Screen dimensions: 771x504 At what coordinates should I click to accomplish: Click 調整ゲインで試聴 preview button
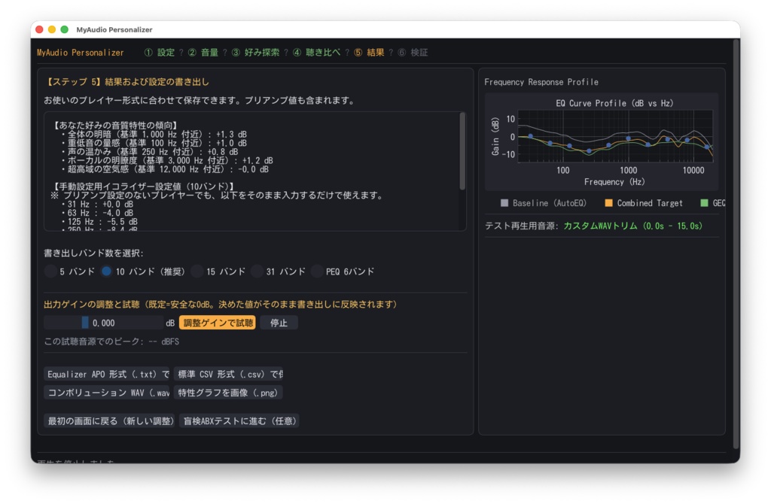click(218, 323)
